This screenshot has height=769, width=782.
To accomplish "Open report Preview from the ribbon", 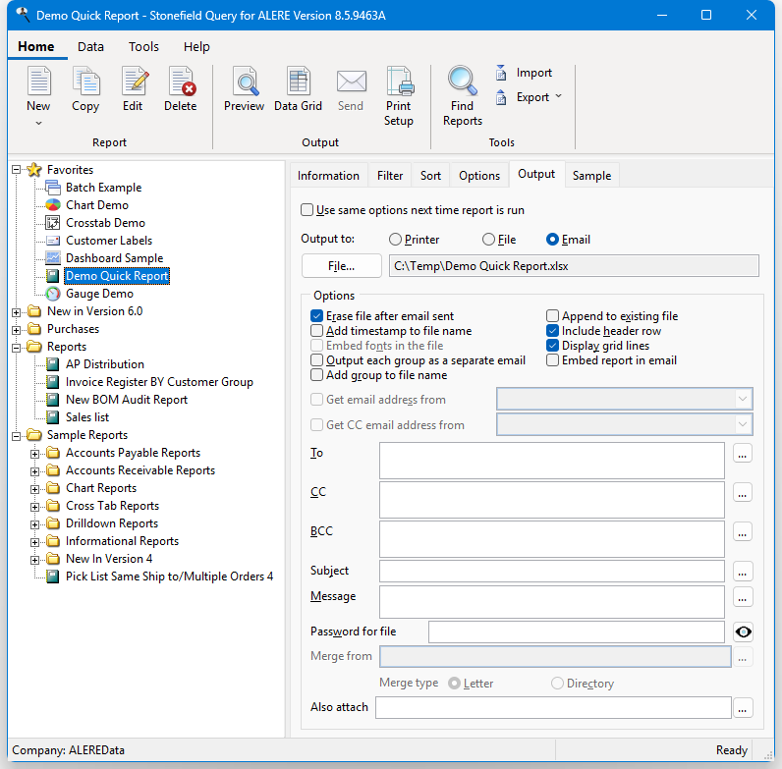I will (x=244, y=84).
